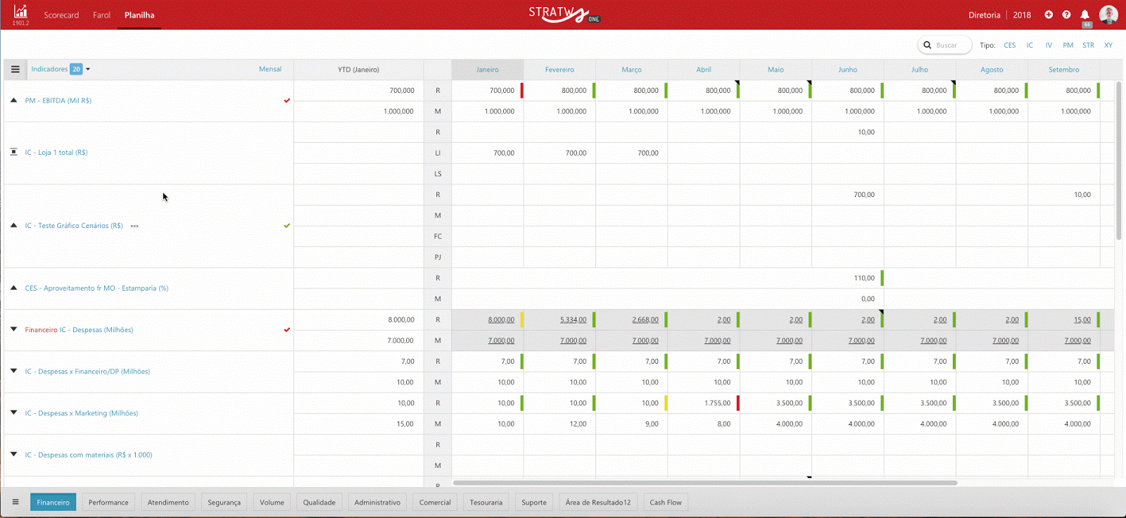
Task: Click the Mensal periodicity link
Action: (x=270, y=69)
